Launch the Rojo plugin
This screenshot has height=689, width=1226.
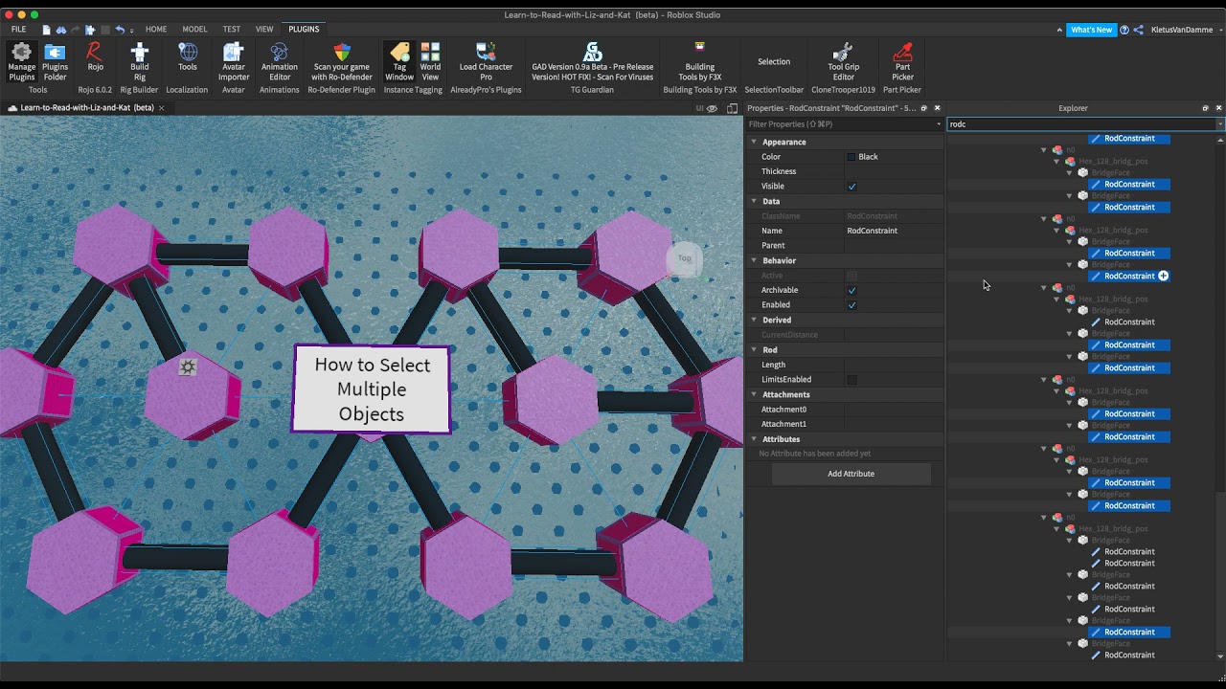click(95, 57)
